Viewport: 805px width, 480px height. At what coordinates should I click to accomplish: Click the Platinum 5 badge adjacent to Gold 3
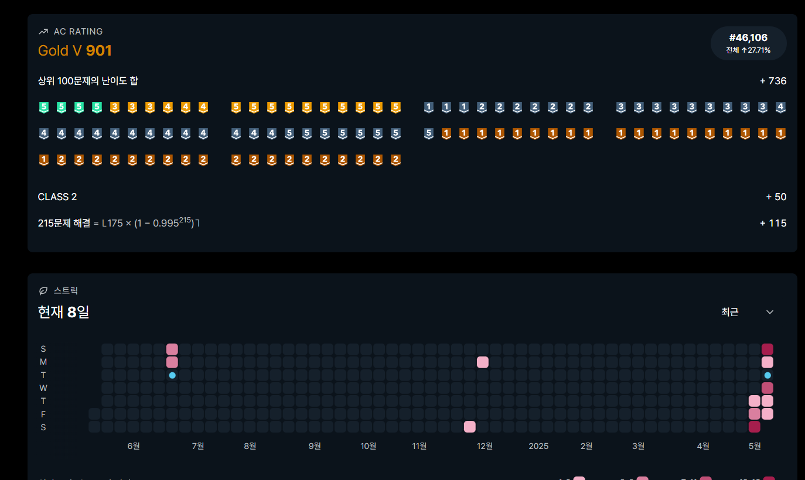[x=97, y=107]
